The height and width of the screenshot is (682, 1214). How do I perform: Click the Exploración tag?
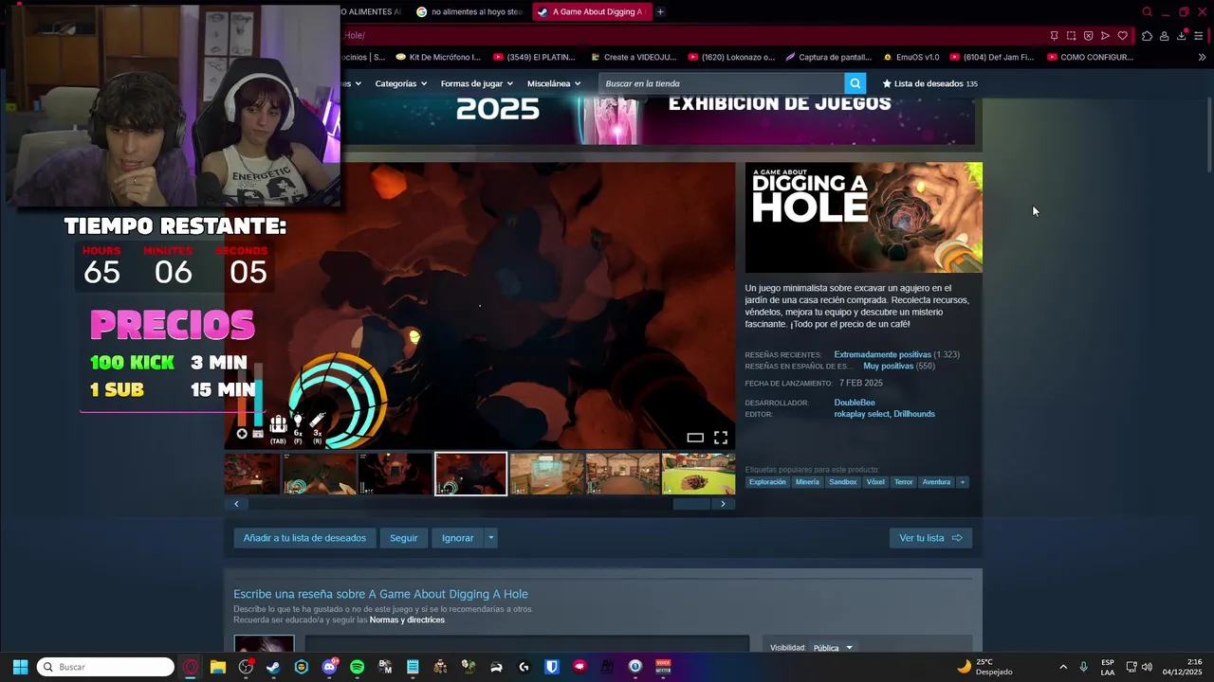[767, 482]
